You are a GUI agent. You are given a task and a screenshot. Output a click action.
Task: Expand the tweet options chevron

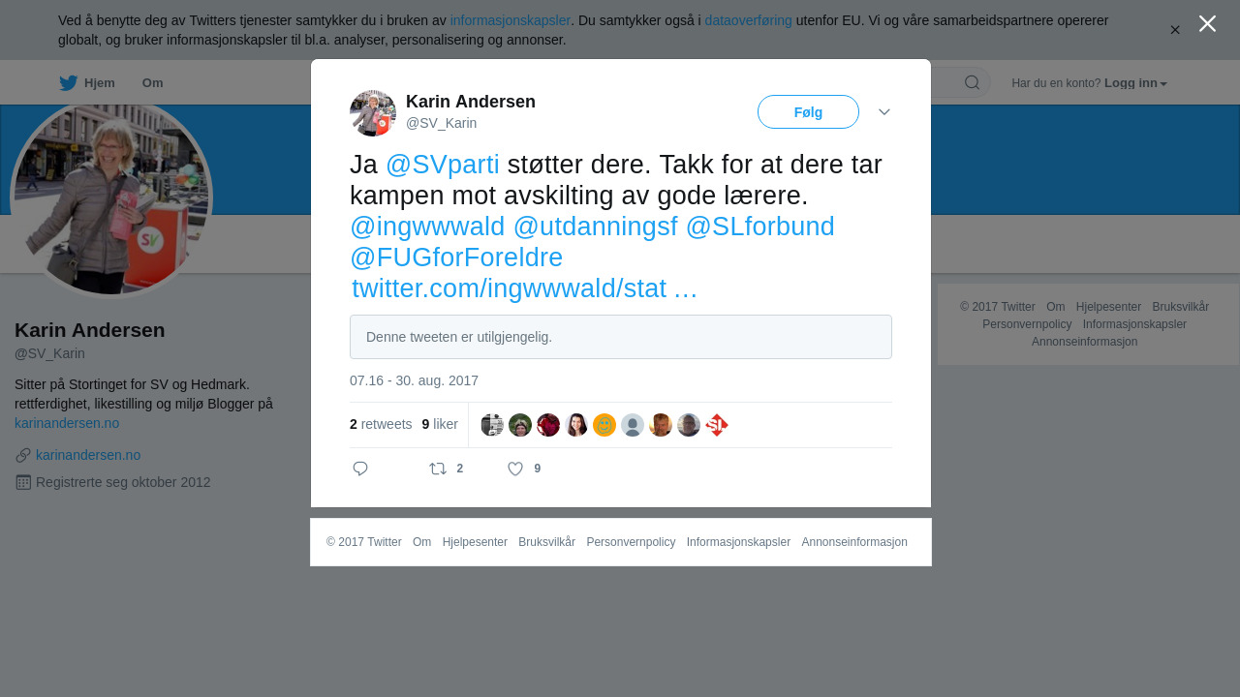[884, 112]
